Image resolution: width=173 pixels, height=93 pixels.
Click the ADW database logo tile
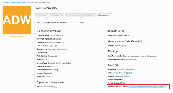point(17,20)
